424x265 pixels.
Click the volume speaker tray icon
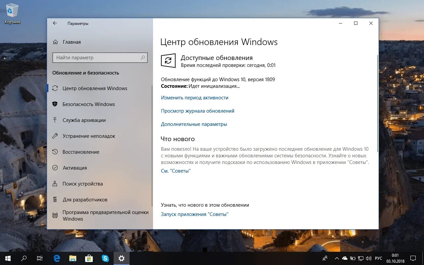pyautogui.click(x=369, y=258)
